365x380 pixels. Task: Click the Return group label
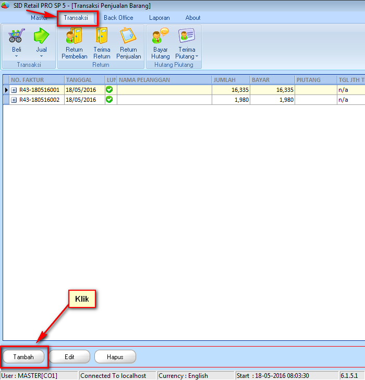(101, 65)
